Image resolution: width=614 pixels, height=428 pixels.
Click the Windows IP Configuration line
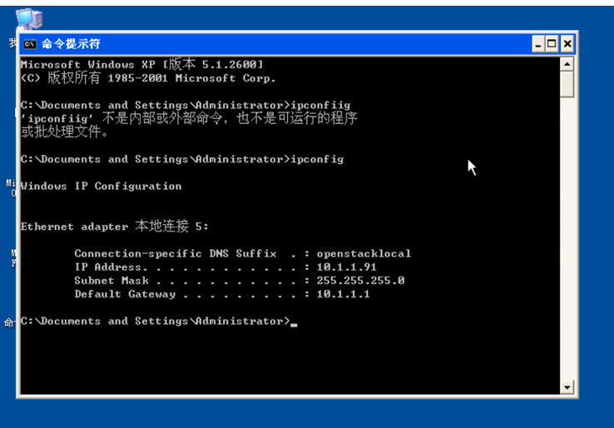tap(101, 187)
